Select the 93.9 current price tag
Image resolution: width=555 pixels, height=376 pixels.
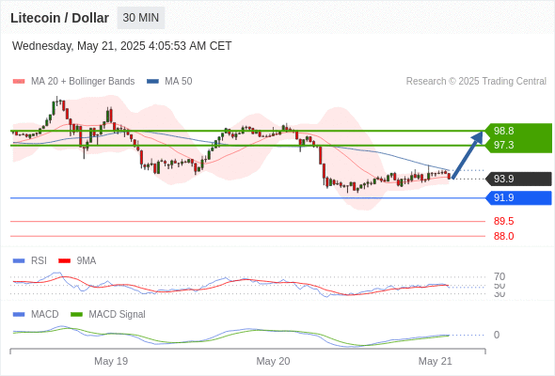(518, 179)
